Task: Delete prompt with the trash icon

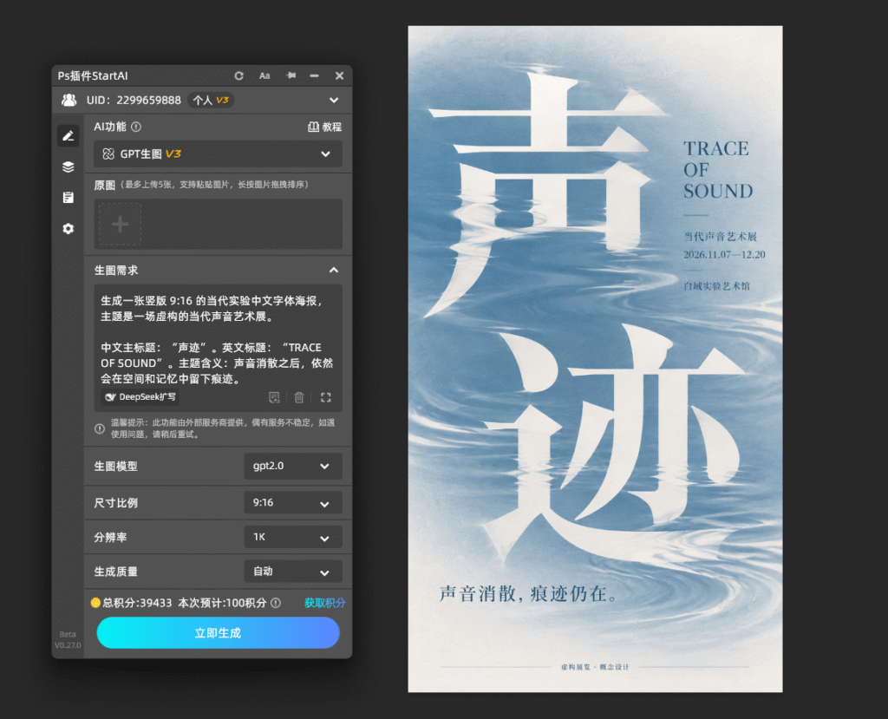Action: pos(299,397)
